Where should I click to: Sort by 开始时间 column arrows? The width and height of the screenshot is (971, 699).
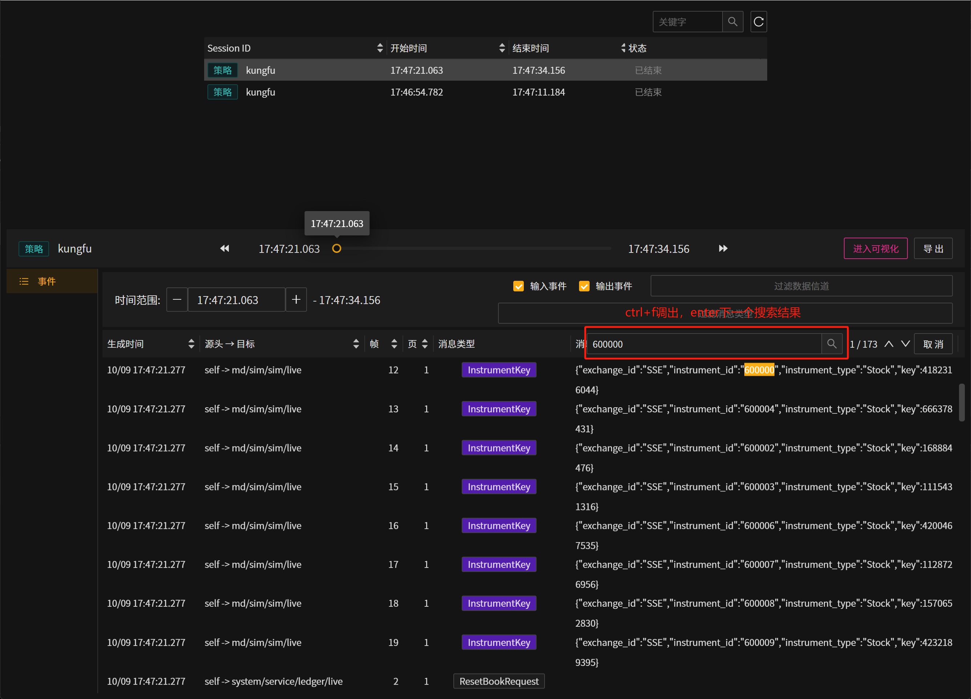502,48
